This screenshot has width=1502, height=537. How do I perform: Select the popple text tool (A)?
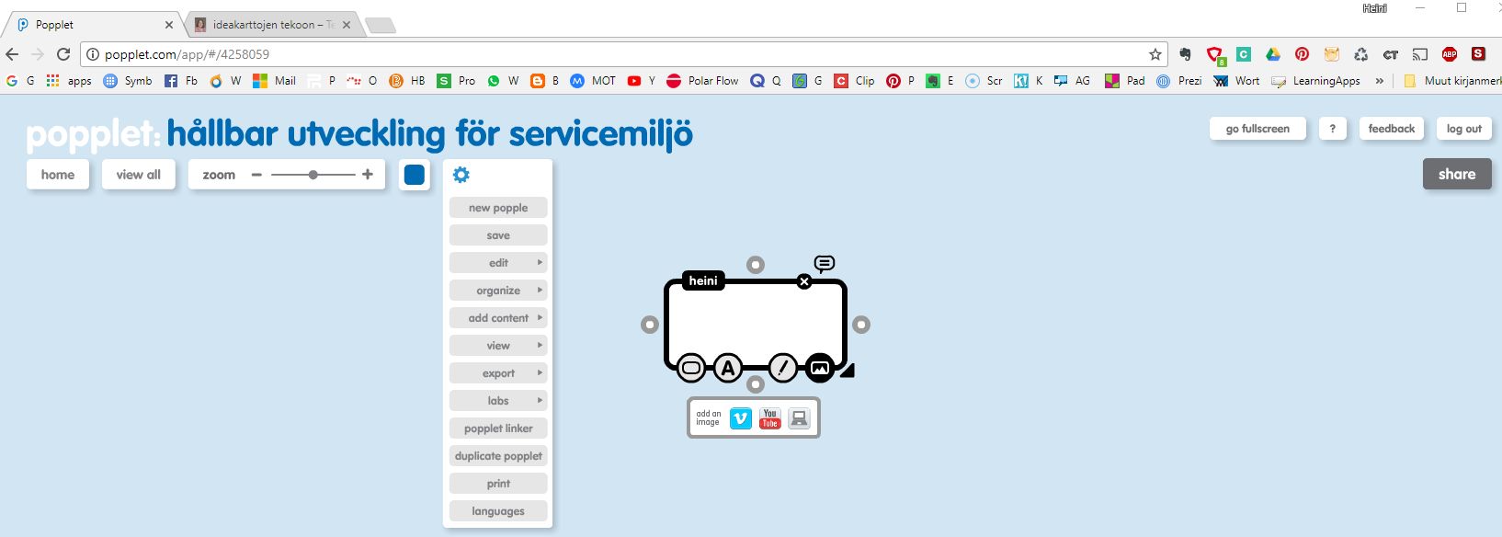(x=728, y=369)
